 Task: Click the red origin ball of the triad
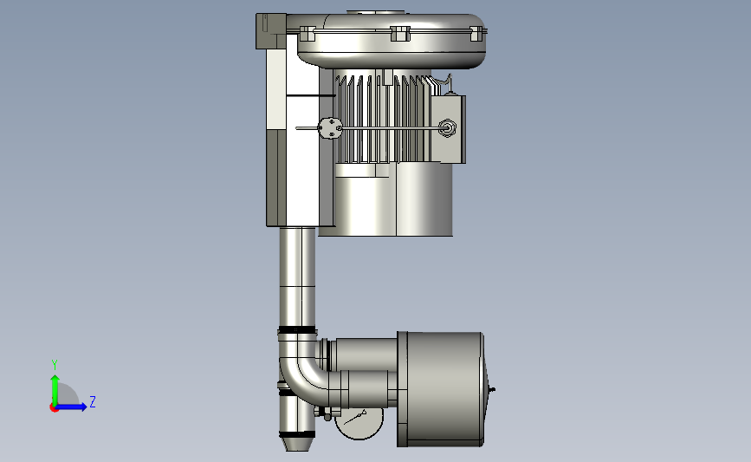click(x=54, y=408)
